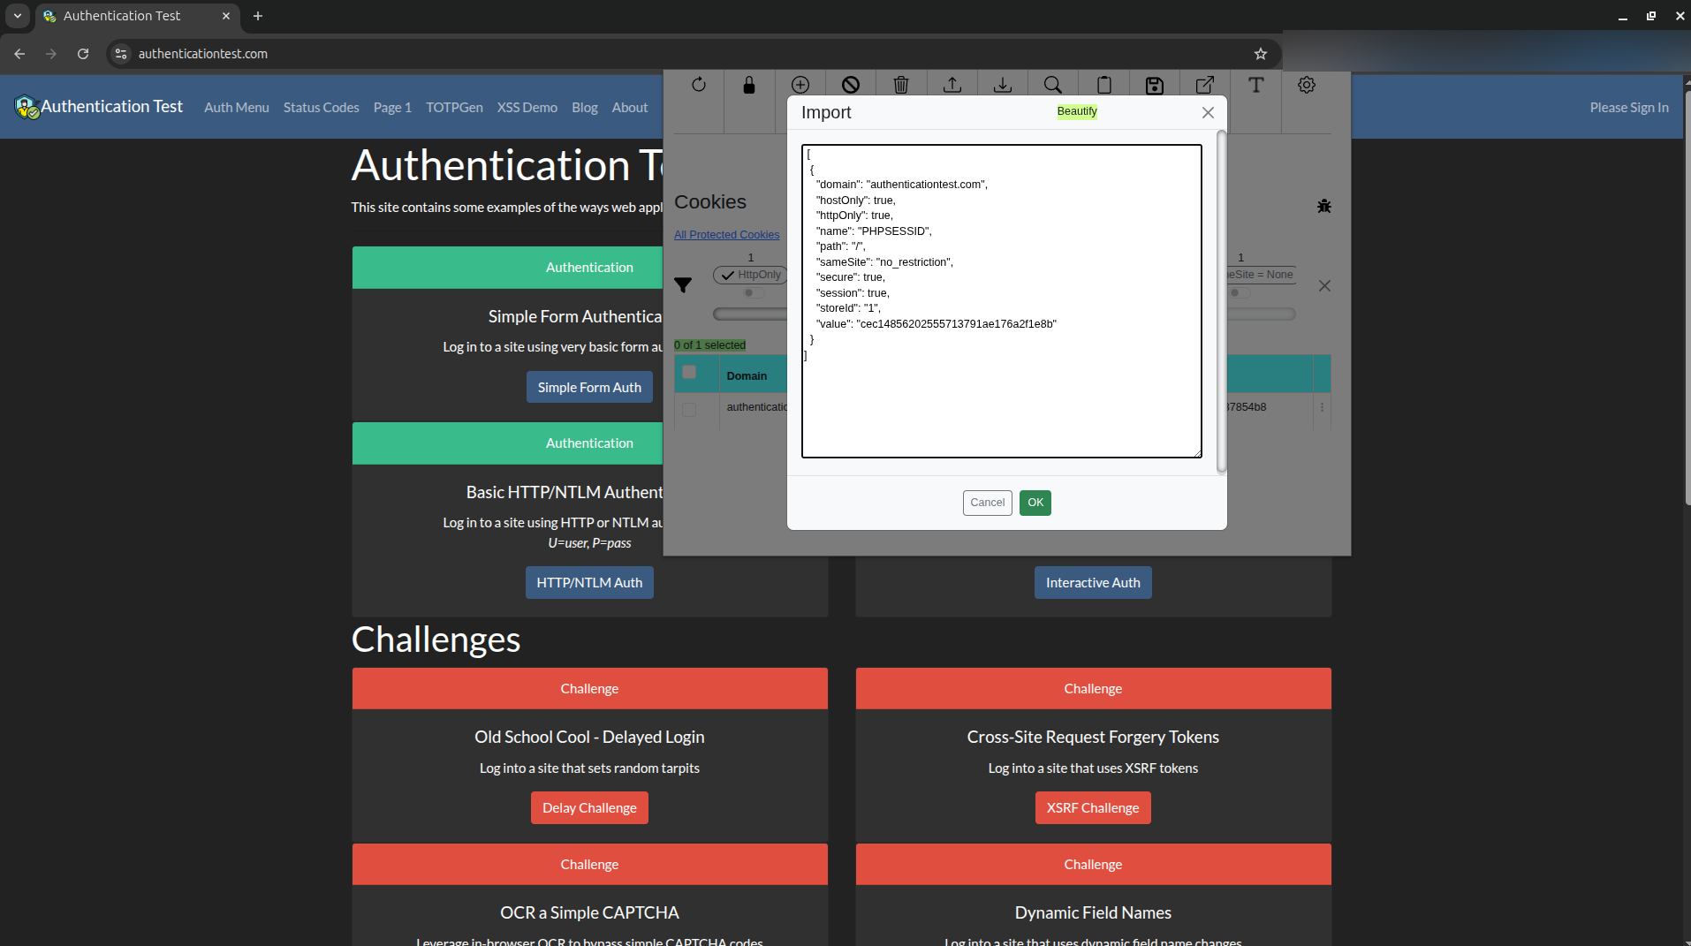
Task: Check the authenticationtest cookie row checkbox
Action: pyautogui.click(x=689, y=409)
